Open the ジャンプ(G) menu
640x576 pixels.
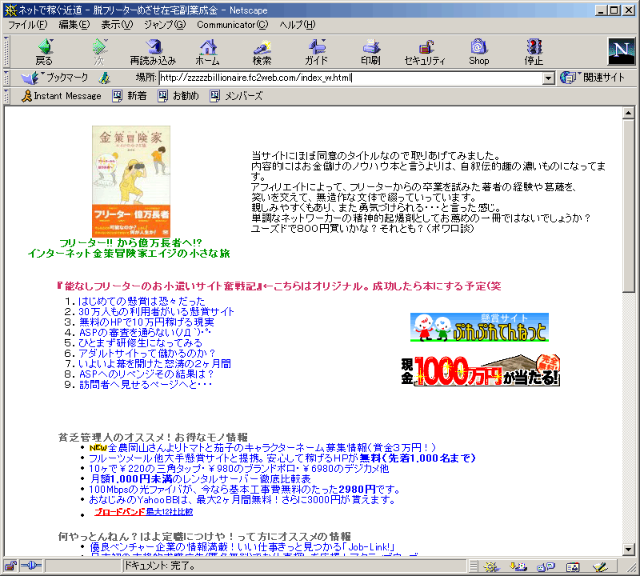point(165,25)
